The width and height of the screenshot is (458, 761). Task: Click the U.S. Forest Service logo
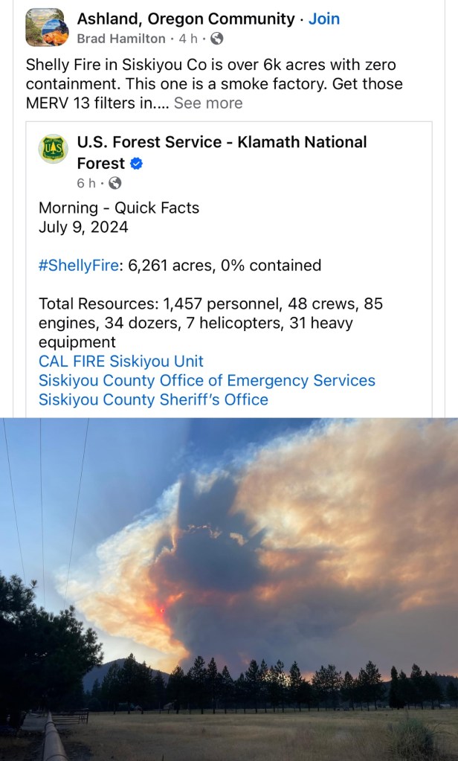pos(54,150)
